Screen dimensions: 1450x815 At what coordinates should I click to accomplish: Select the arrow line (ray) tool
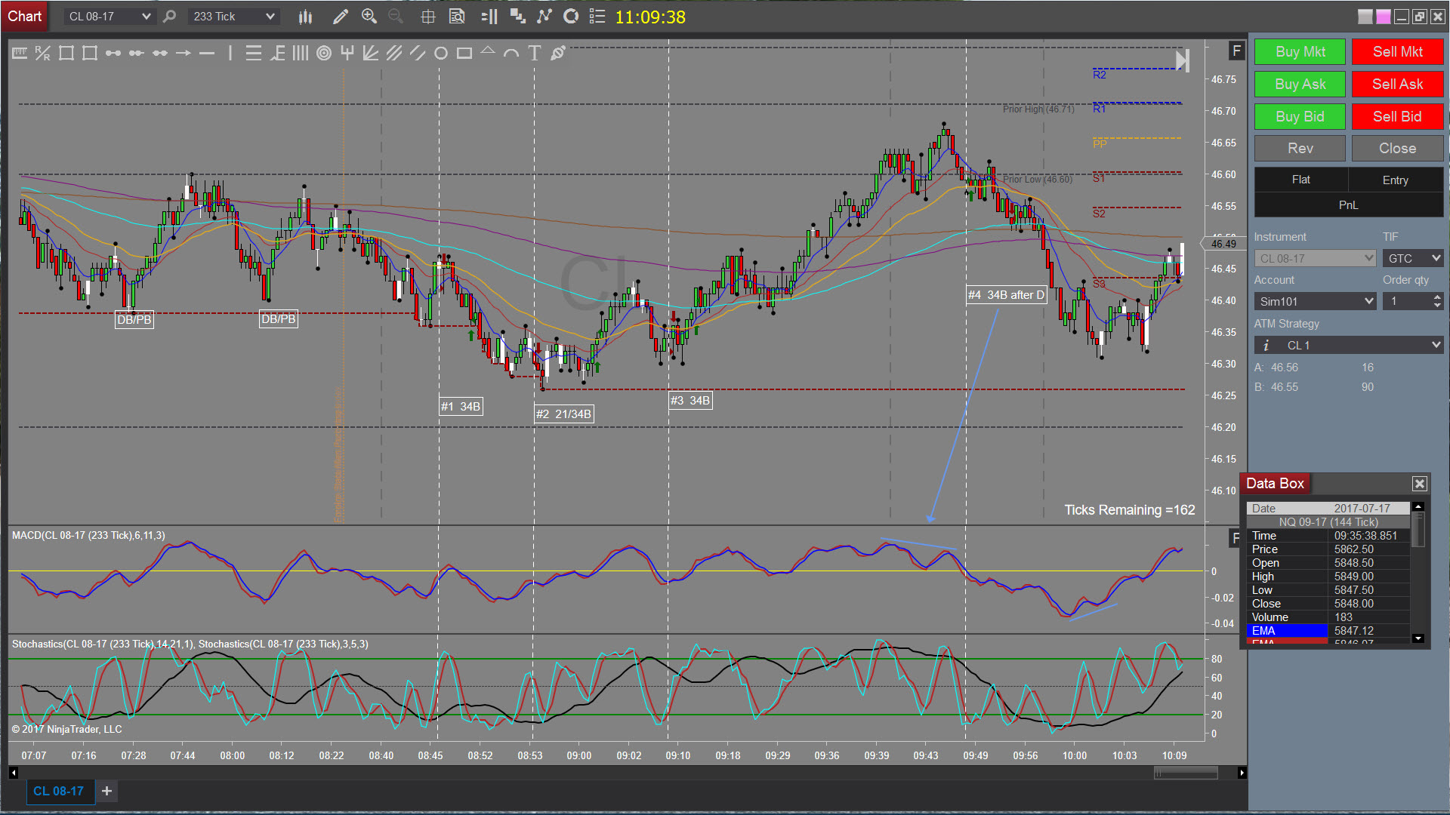[x=183, y=53]
